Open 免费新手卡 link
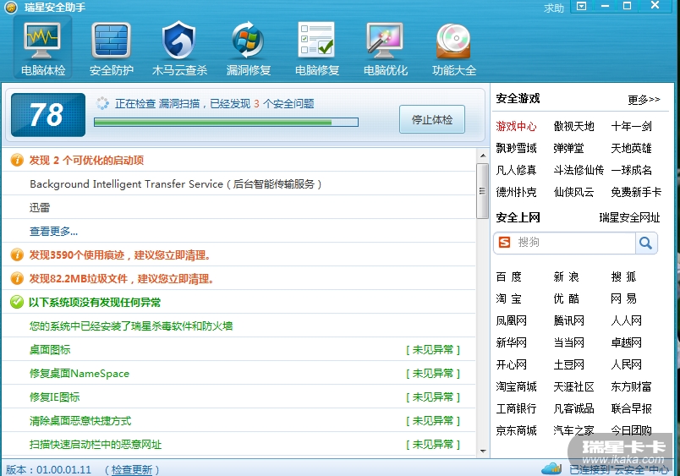Screen dimensions: 680x476 click(x=636, y=192)
